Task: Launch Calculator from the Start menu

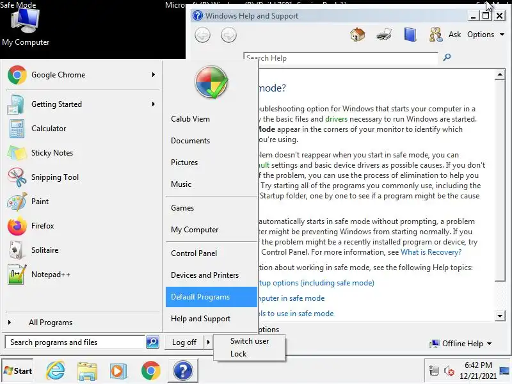Action: click(x=82, y=129)
